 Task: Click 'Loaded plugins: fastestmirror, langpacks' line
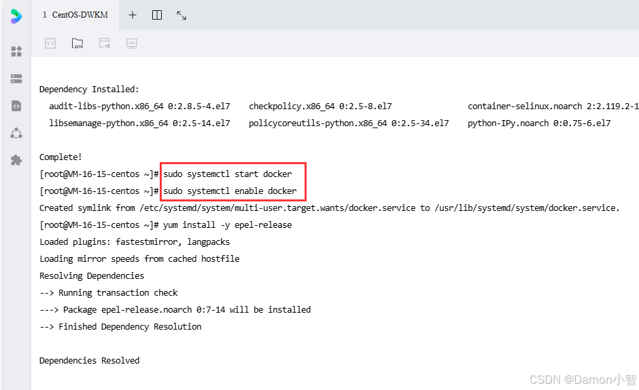[135, 242]
